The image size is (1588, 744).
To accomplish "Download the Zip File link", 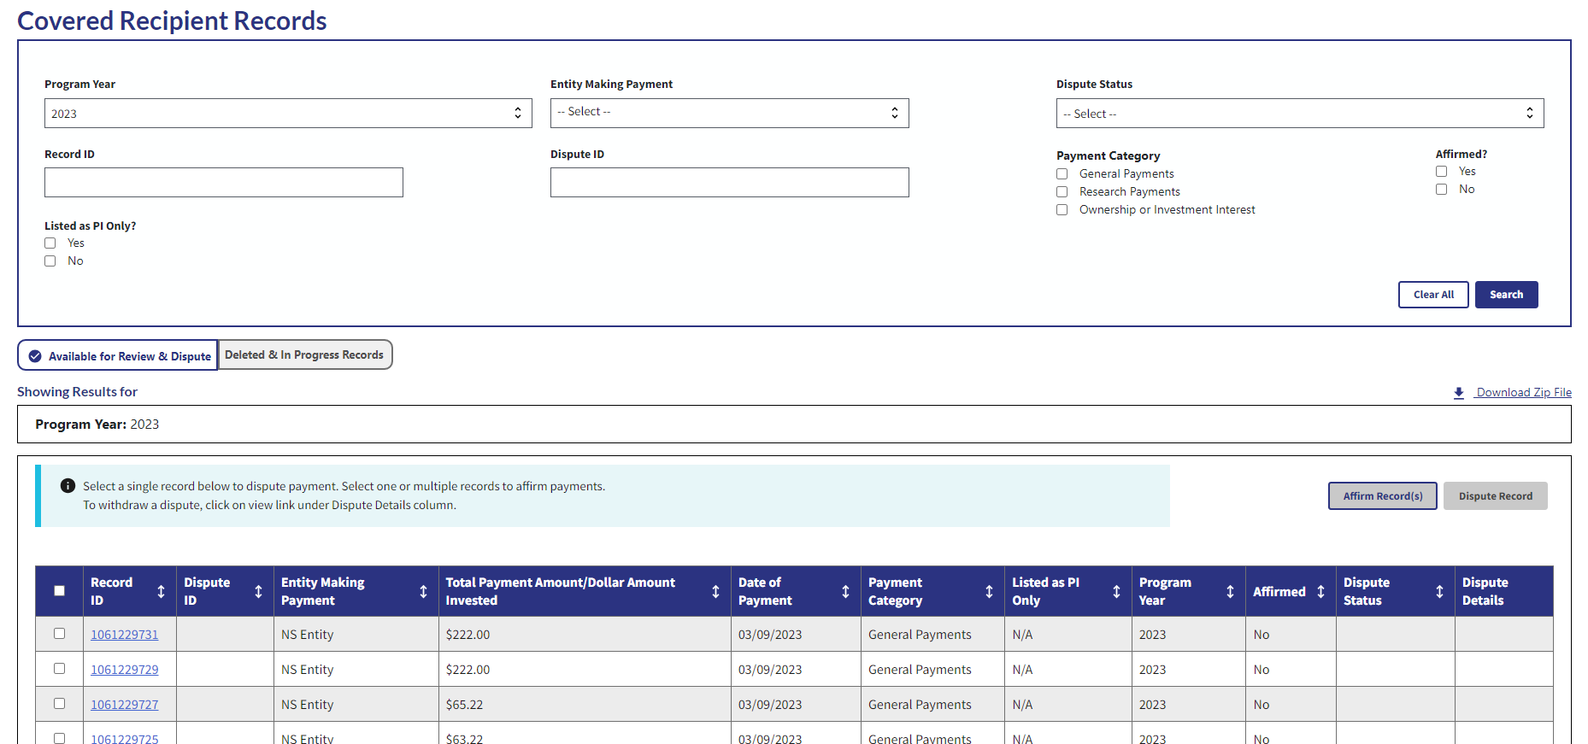I will pyautogui.click(x=1523, y=393).
